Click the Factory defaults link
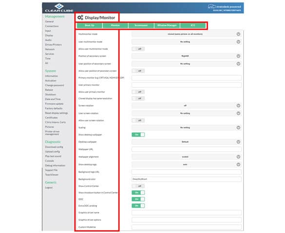Image resolution: width=285 pixels, height=233 pixels. pos(54,108)
